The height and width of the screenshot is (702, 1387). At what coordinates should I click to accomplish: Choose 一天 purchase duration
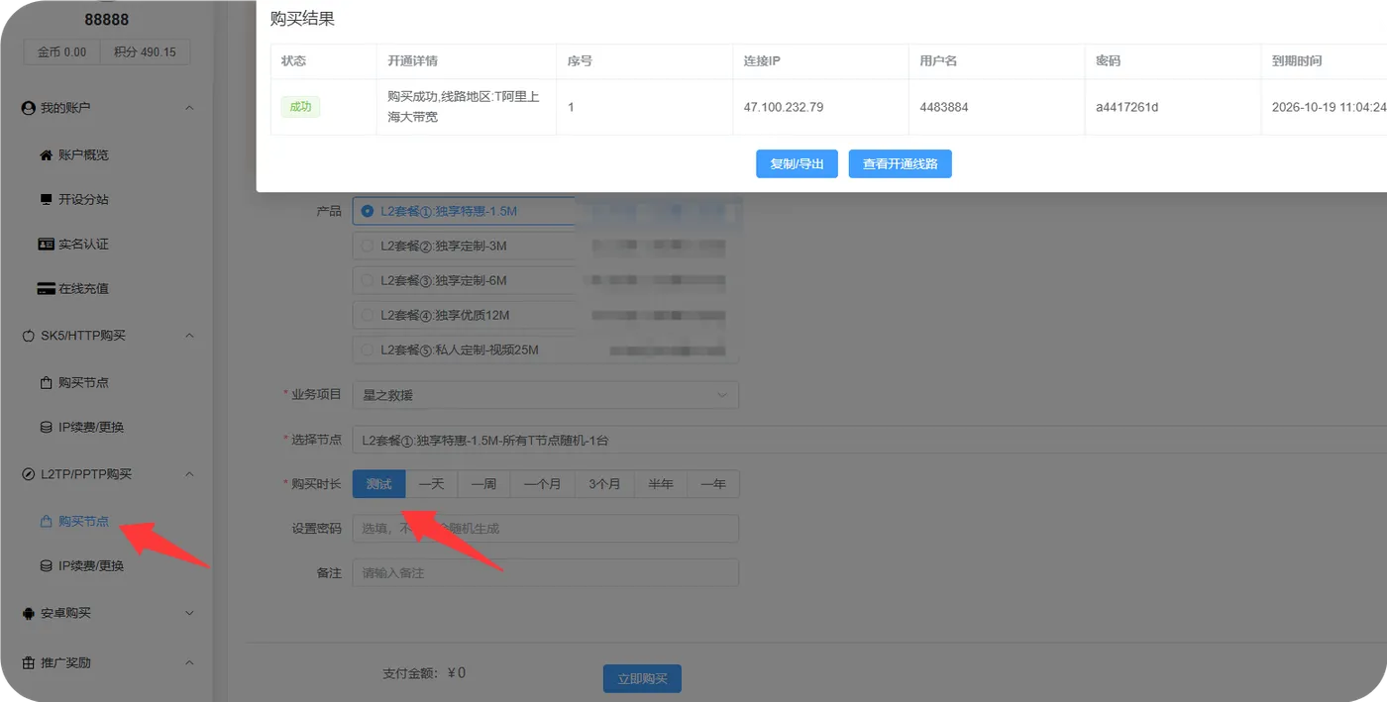coord(432,484)
